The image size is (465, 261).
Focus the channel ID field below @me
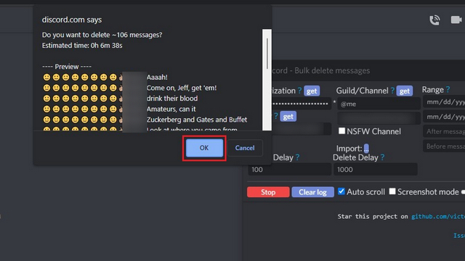coord(379,118)
